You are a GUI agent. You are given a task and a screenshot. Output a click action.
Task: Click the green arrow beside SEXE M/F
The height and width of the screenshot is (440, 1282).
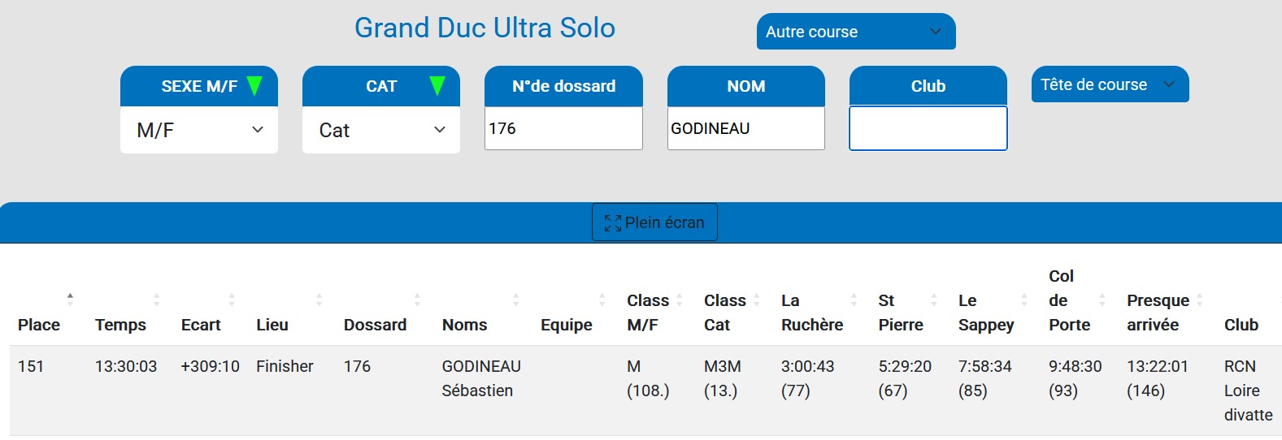click(x=254, y=86)
